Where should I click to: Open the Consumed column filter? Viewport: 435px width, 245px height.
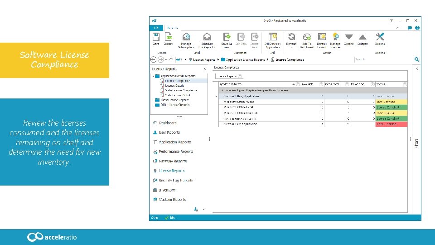tap(347, 84)
